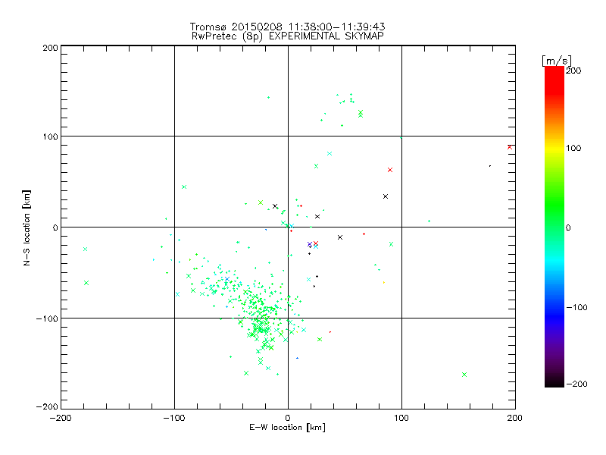This screenshot has width=606, height=455.
Task: Click the green X marker near E-W -37, N-S -160
Action: point(246,373)
